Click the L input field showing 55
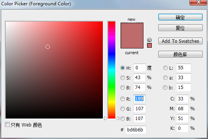208x139 pixels. point(184,68)
